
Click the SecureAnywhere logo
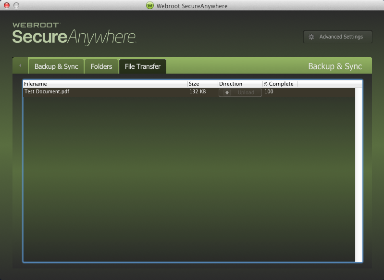click(74, 34)
